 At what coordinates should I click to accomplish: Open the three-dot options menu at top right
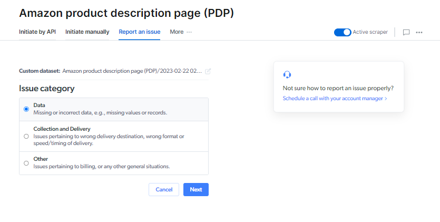419,32
